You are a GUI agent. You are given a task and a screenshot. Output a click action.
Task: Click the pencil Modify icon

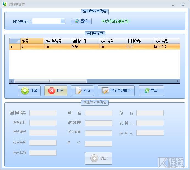78,91
